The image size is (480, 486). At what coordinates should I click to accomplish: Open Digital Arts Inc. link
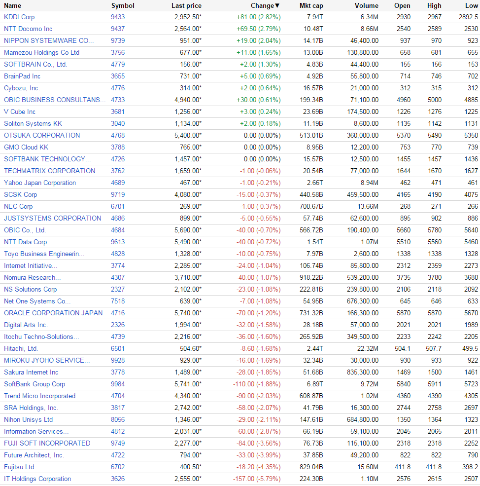pyautogui.click(x=26, y=325)
